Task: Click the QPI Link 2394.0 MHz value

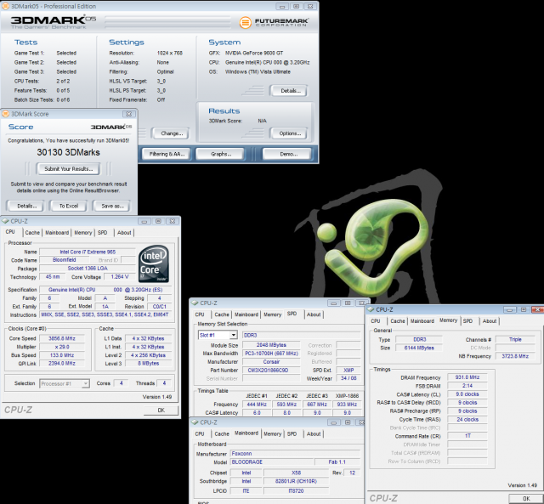Action: point(62,364)
